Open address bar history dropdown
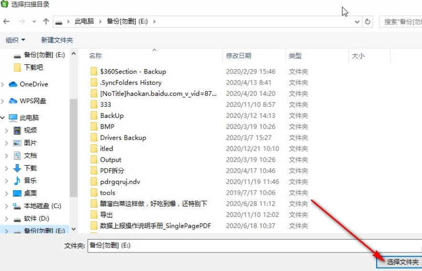422x271 pixels. 357,22
